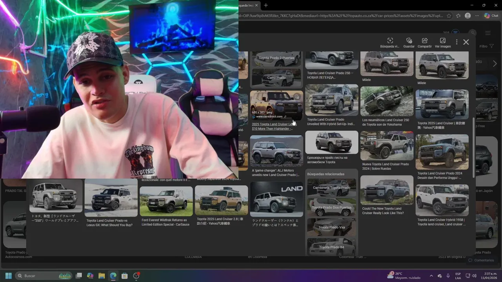Image resolution: width=502 pixels, height=282 pixels.
Task: Open the related search Carro Prado
Action: pyautogui.click(x=276, y=78)
